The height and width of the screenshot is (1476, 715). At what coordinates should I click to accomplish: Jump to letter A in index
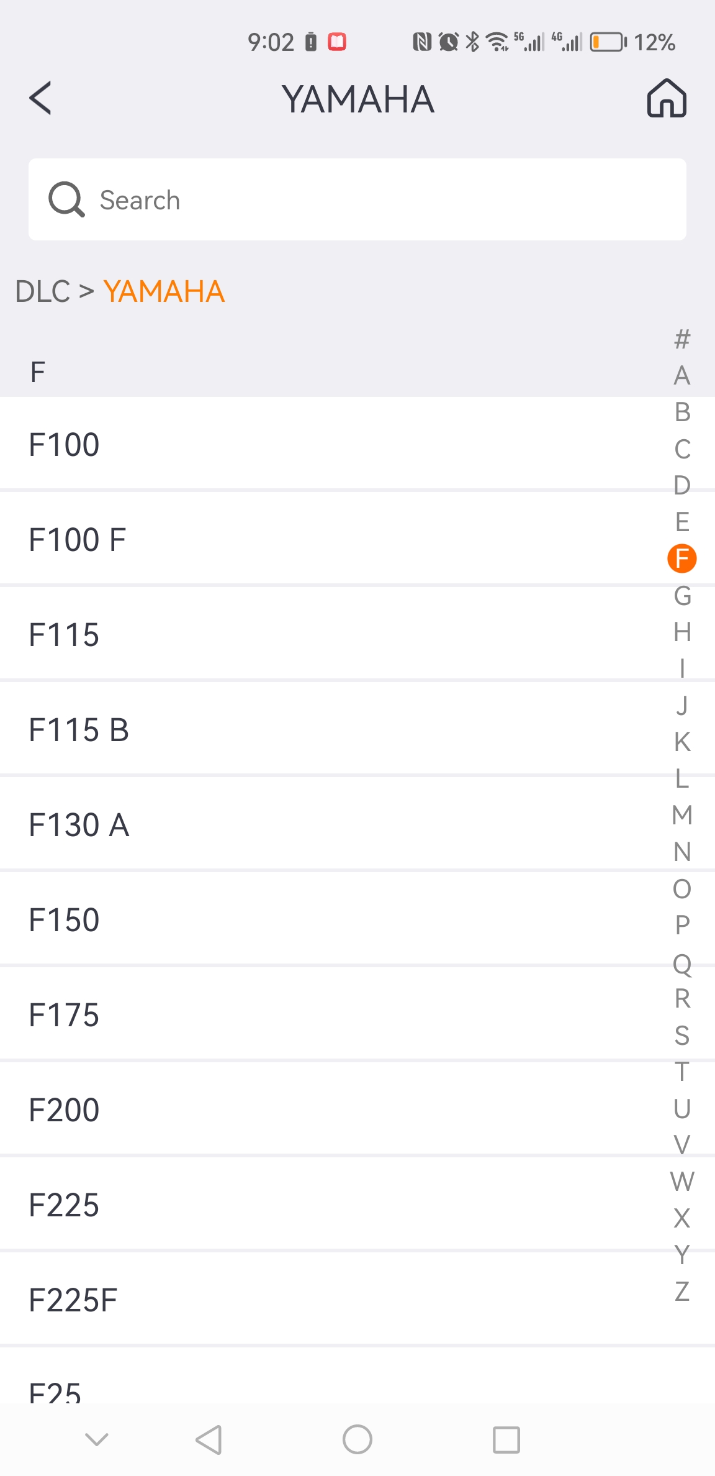682,375
